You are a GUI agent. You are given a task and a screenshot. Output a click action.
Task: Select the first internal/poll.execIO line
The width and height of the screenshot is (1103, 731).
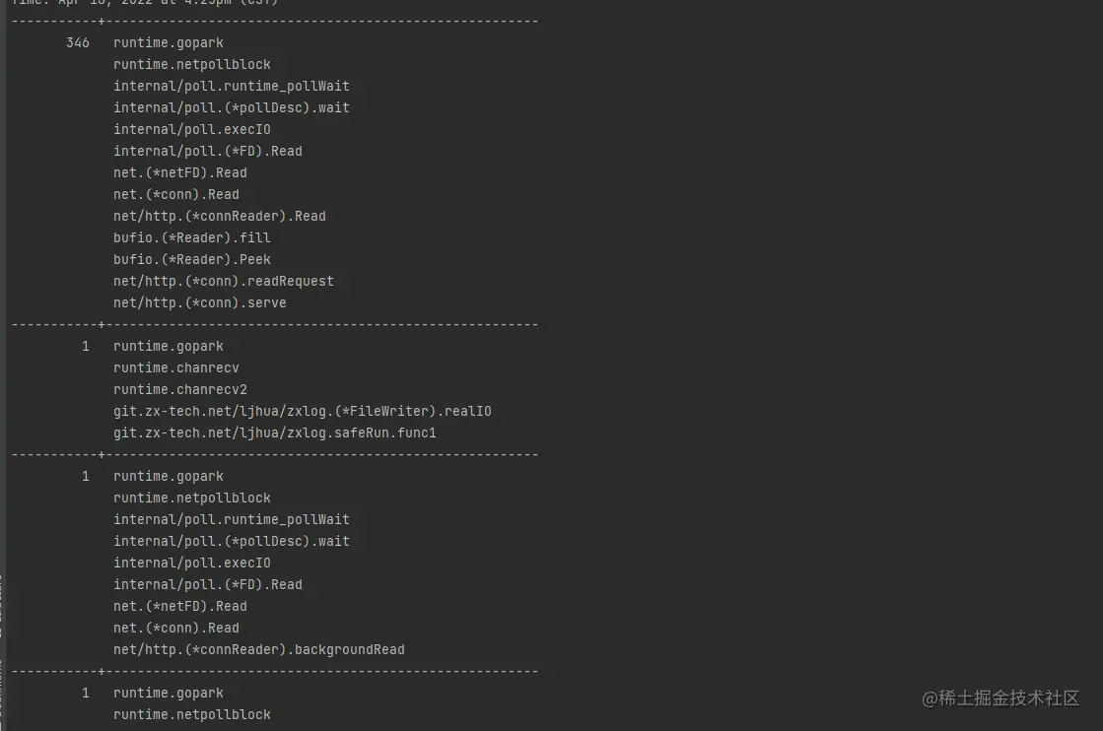click(191, 130)
